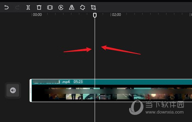The width and height of the screenshot is (192, 122).
Task: Select the .mp4 clip on timeline
Action: point(111,90)
